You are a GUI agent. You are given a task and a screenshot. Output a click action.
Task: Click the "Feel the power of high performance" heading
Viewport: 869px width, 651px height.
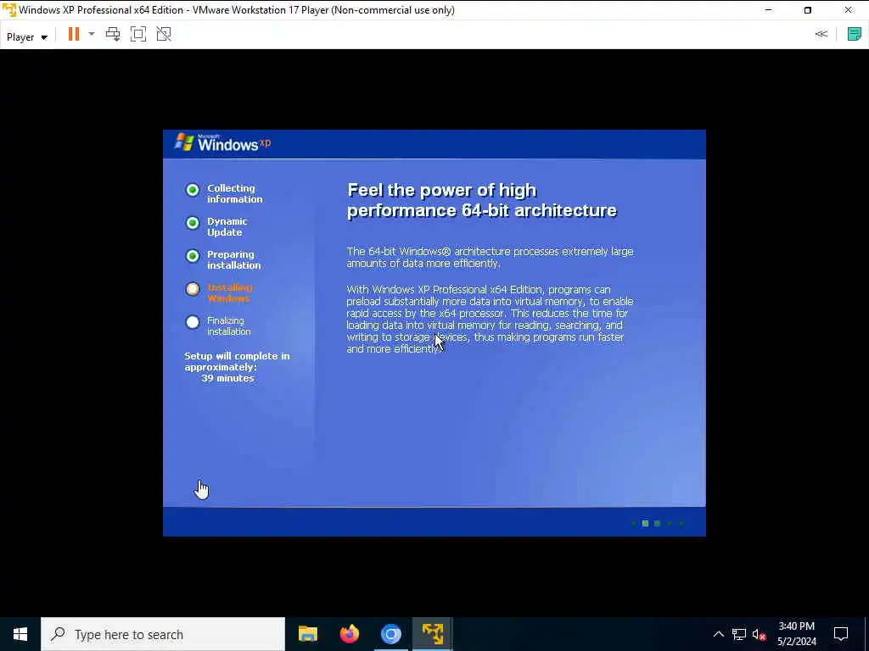(x=482, y=200)
